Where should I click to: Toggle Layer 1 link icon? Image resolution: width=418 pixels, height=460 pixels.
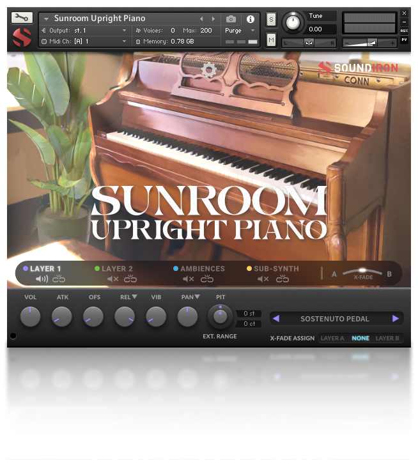click(59, 279)
